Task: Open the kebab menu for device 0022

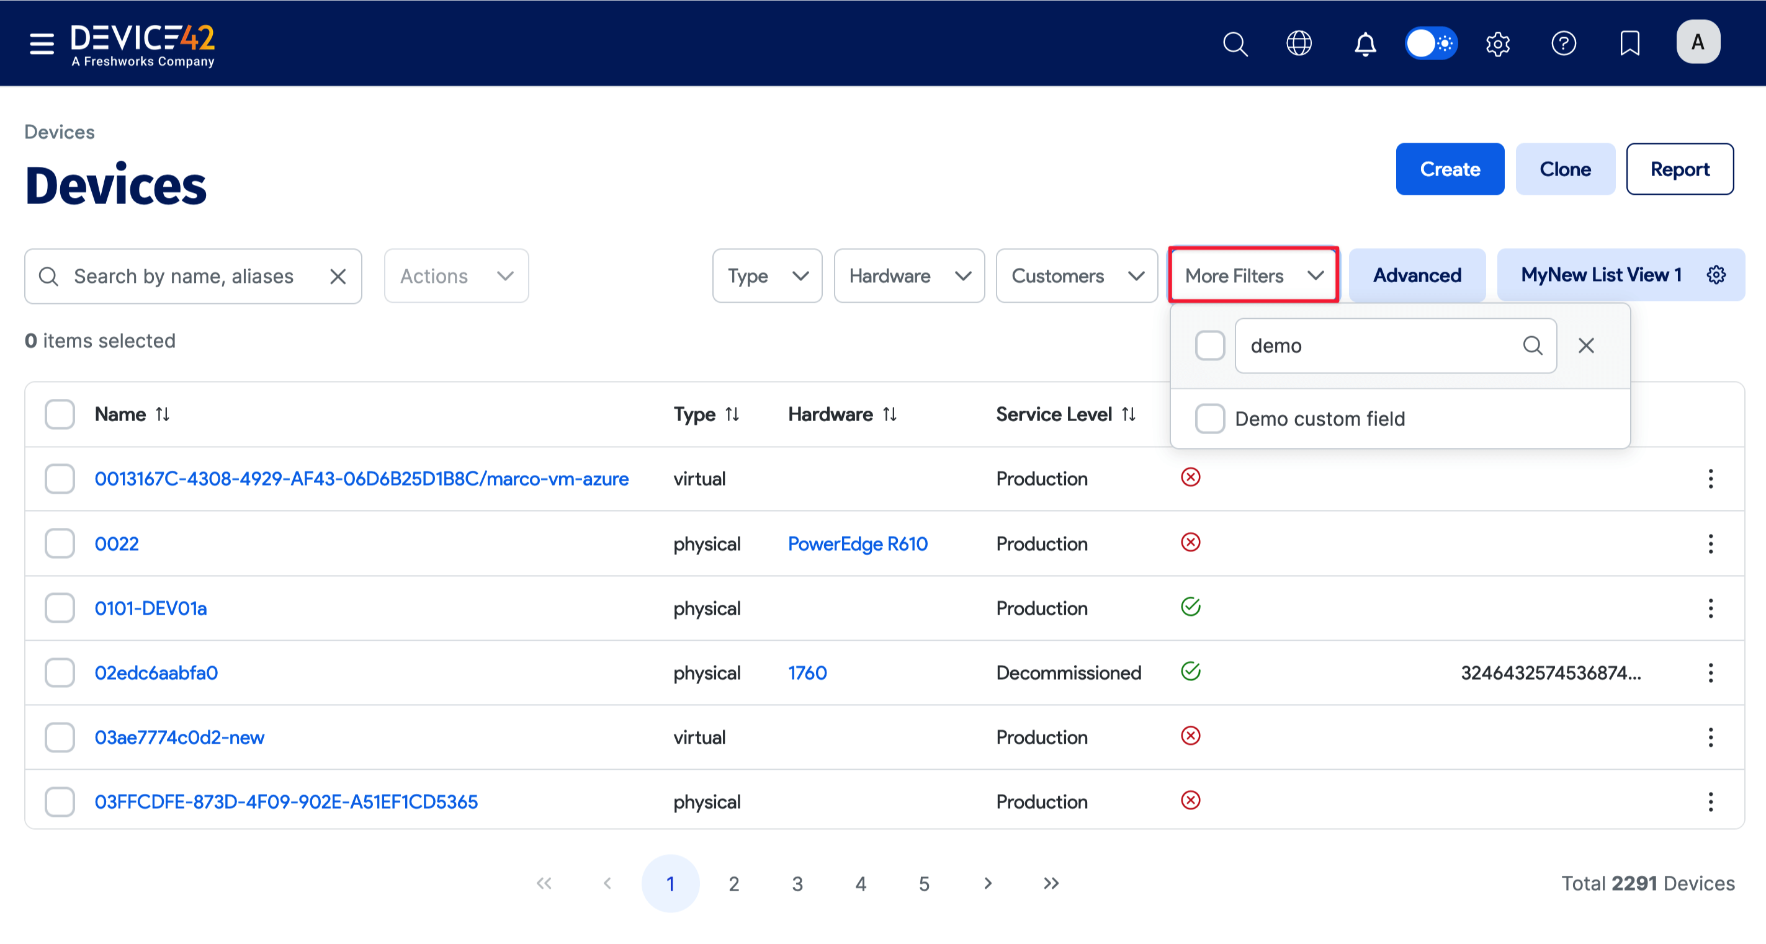Action: coord(1711,543)
